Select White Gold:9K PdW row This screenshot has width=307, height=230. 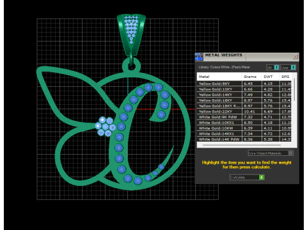[244, 117]
